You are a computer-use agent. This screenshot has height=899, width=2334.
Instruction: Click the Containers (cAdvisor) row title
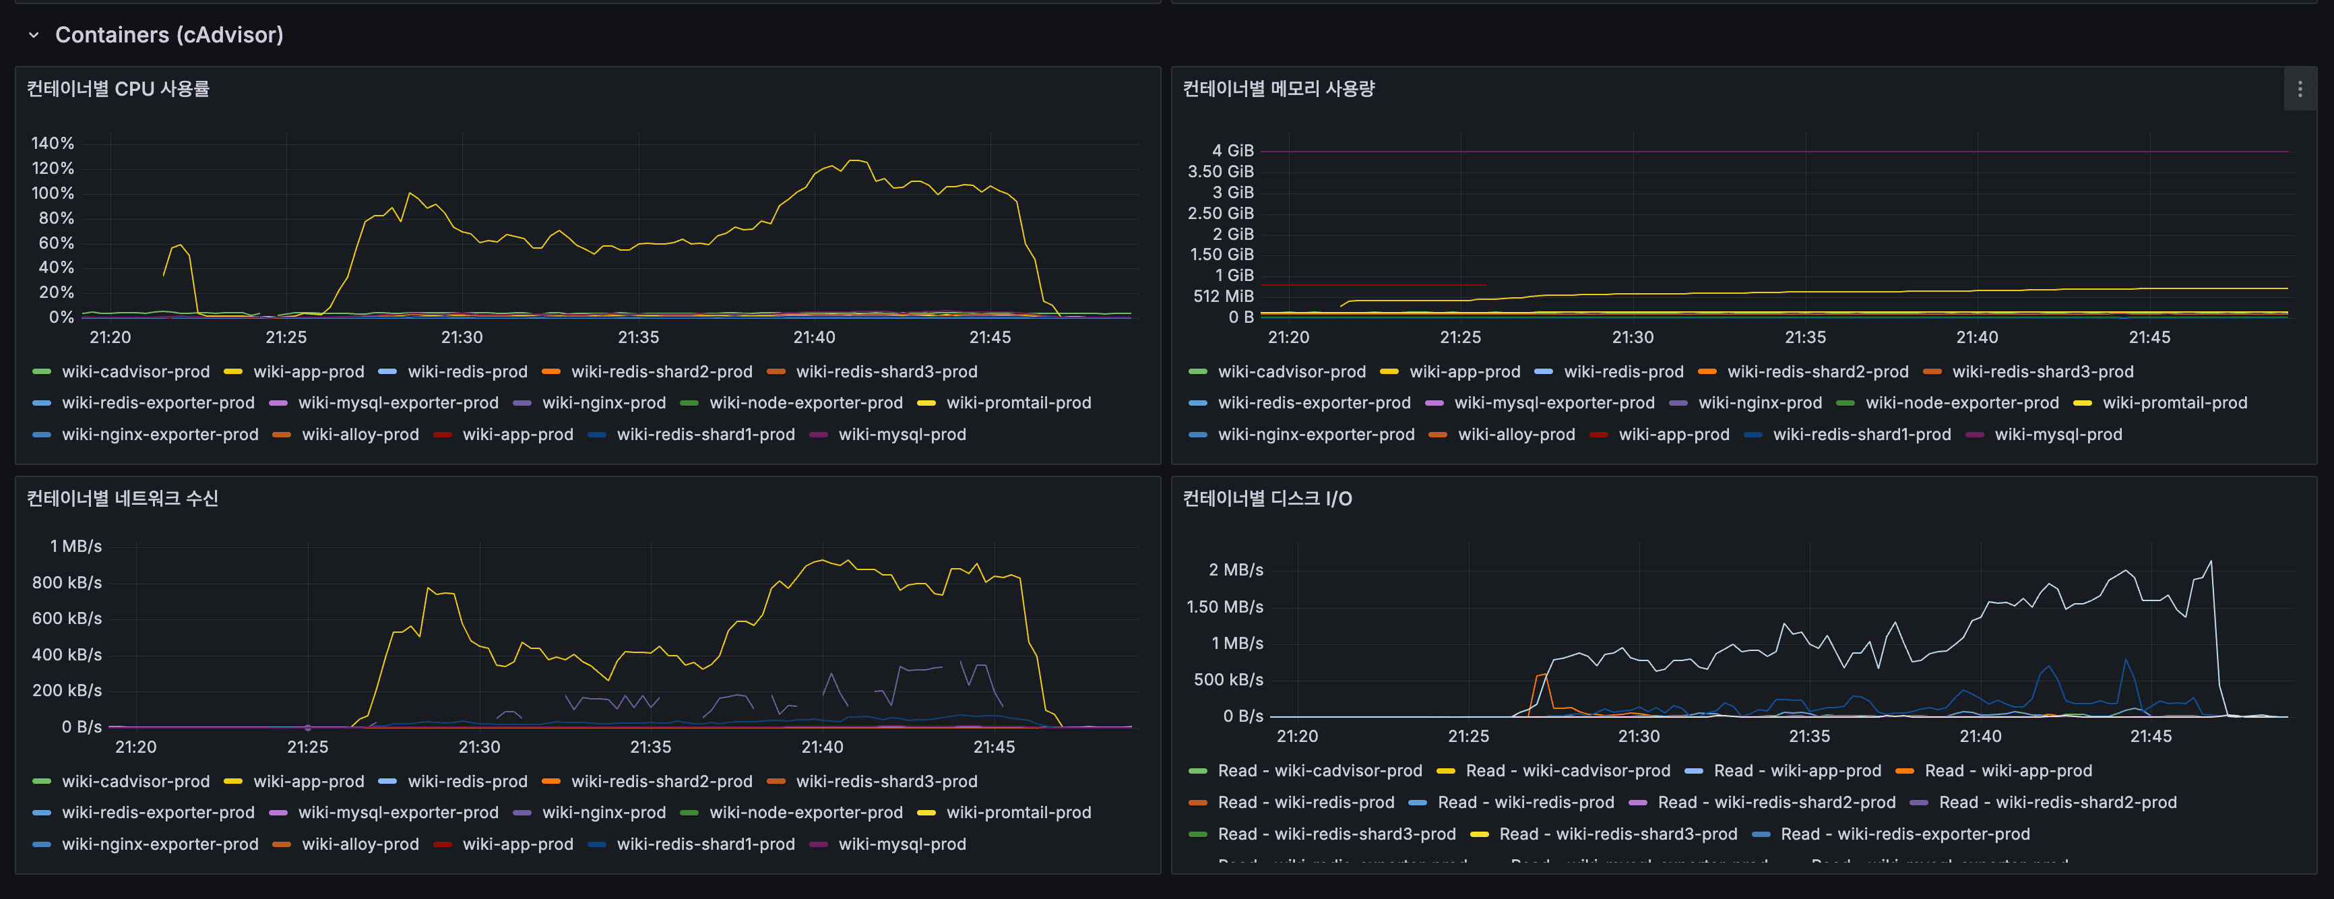(168, 35)
